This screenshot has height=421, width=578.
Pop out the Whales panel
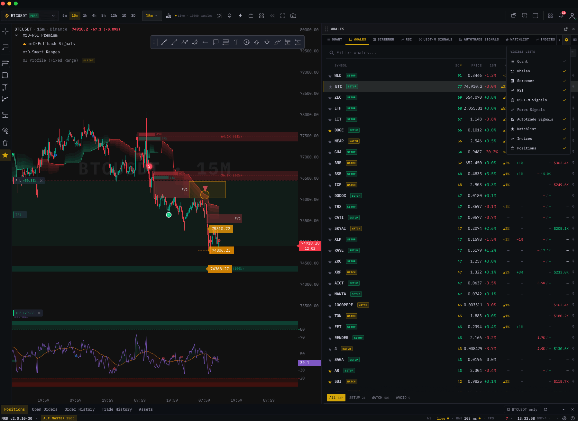566,29
